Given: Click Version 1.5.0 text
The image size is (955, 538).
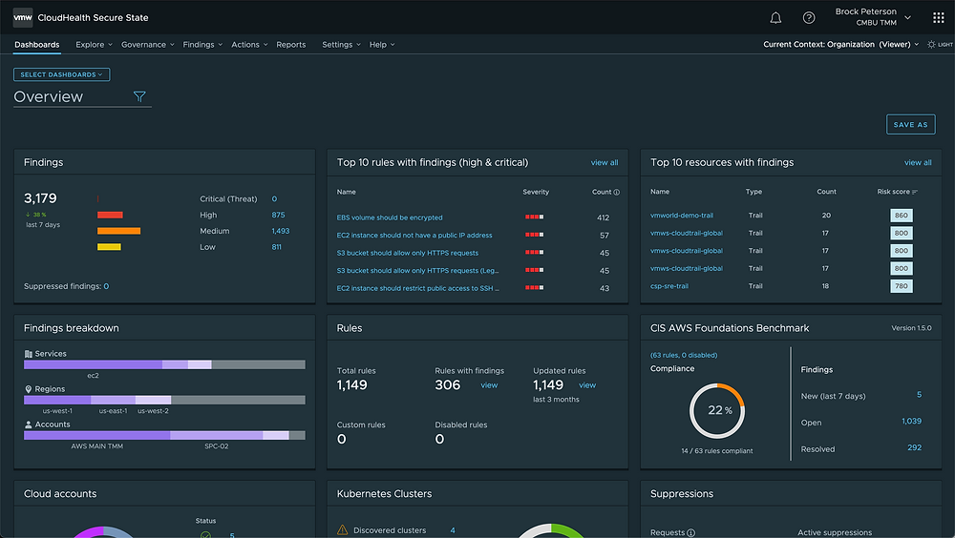Looking at the screenshot, I should pos(911,328).
